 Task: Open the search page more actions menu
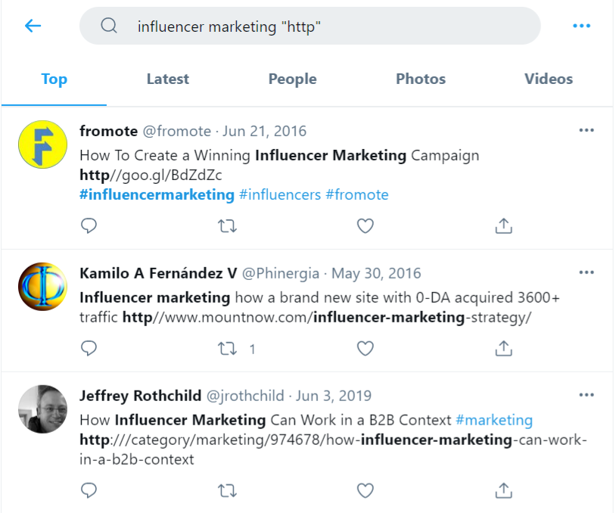pyautogui.click(x=582, y=25)
